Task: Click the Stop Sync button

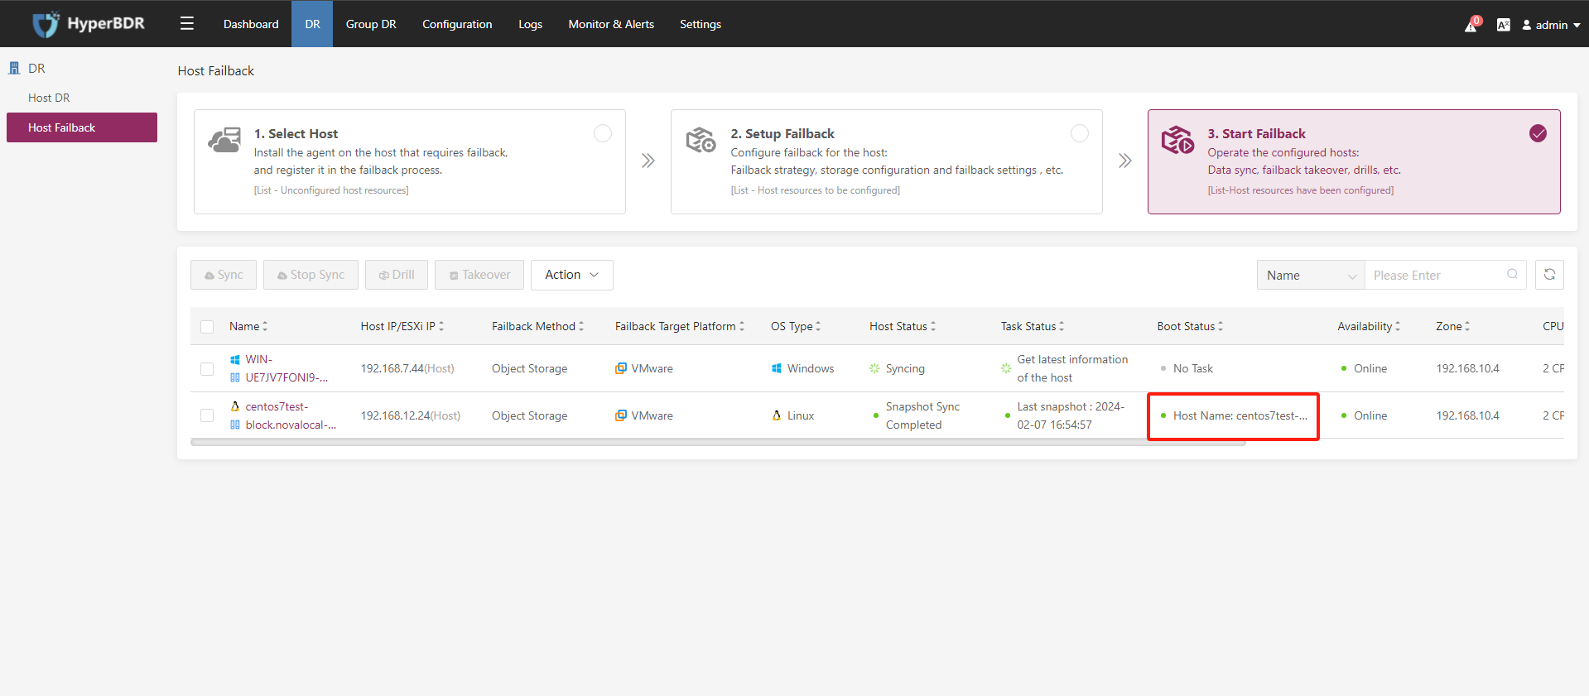Action: pos(311,275)
